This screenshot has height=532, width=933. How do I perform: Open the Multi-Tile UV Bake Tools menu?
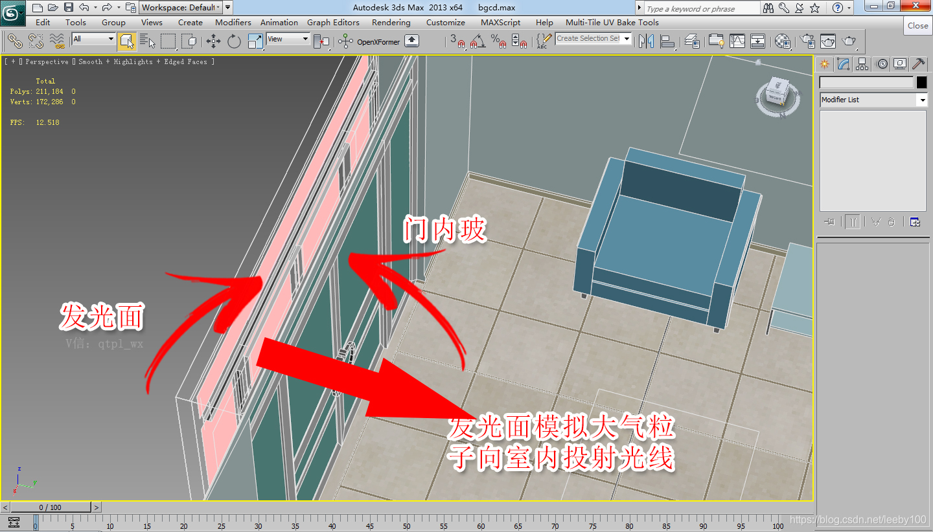612,22
